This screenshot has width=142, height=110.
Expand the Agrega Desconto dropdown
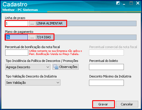28,67
